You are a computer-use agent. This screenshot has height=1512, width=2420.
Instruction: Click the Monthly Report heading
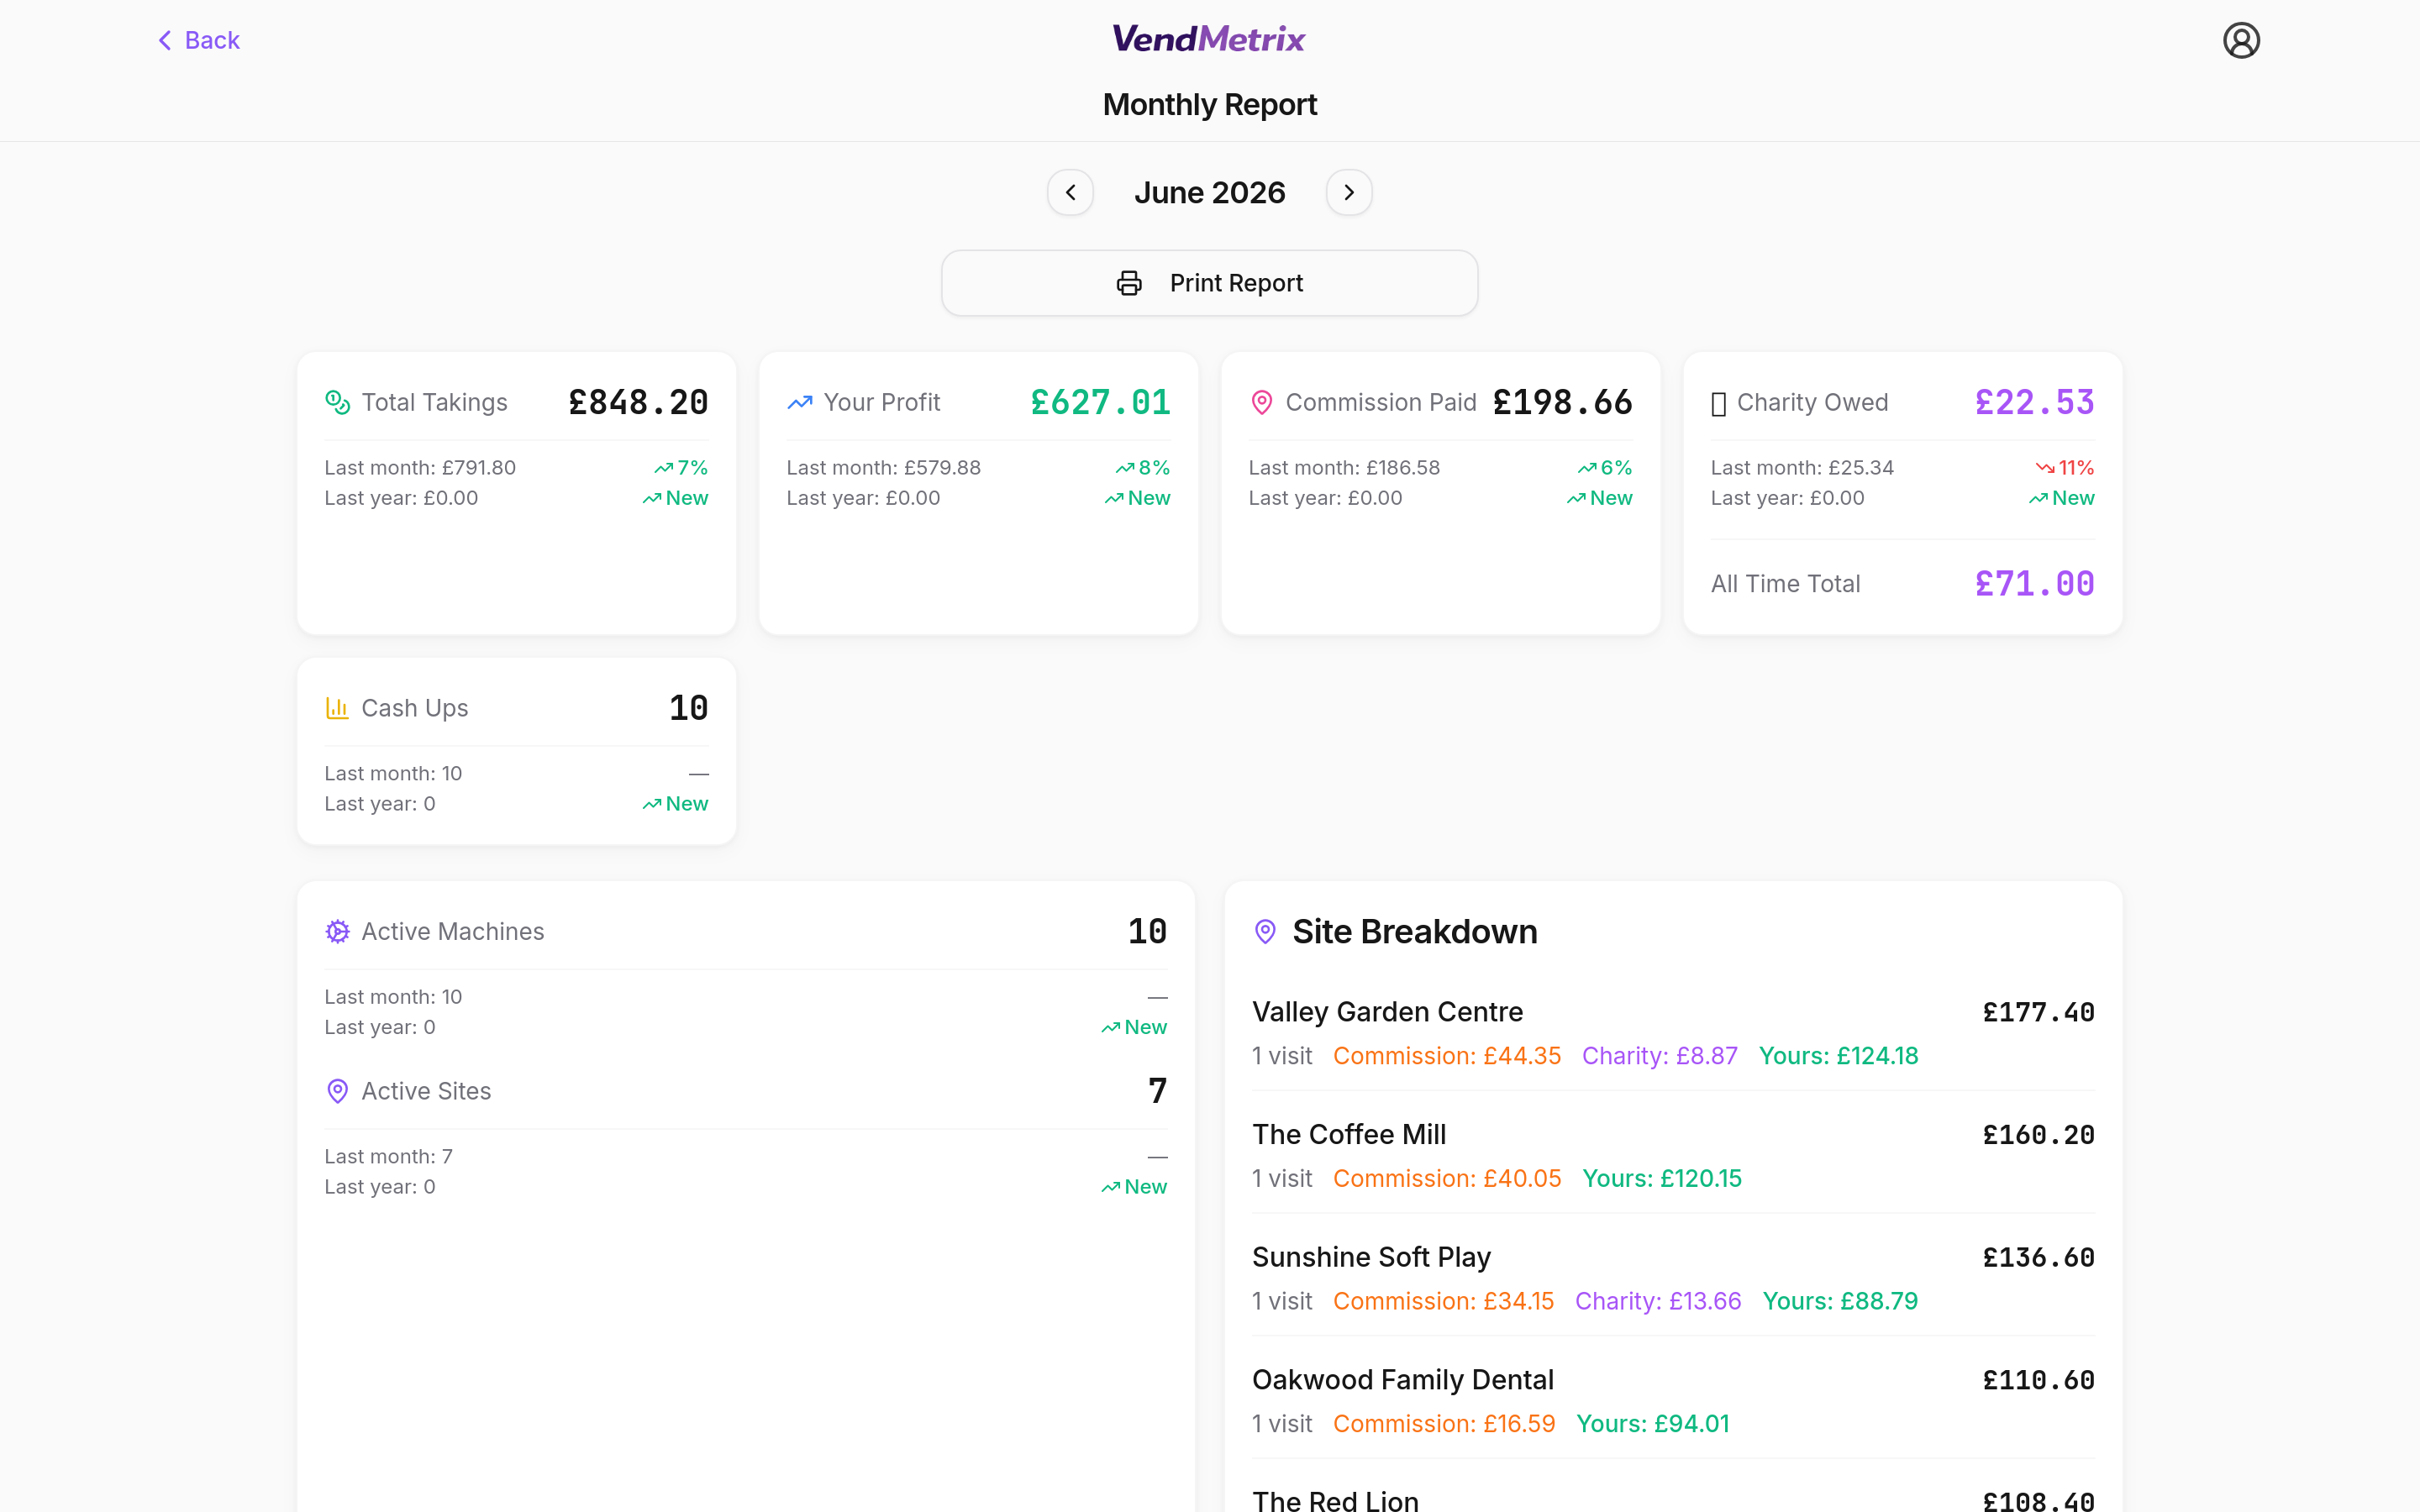coord(1209,104)
